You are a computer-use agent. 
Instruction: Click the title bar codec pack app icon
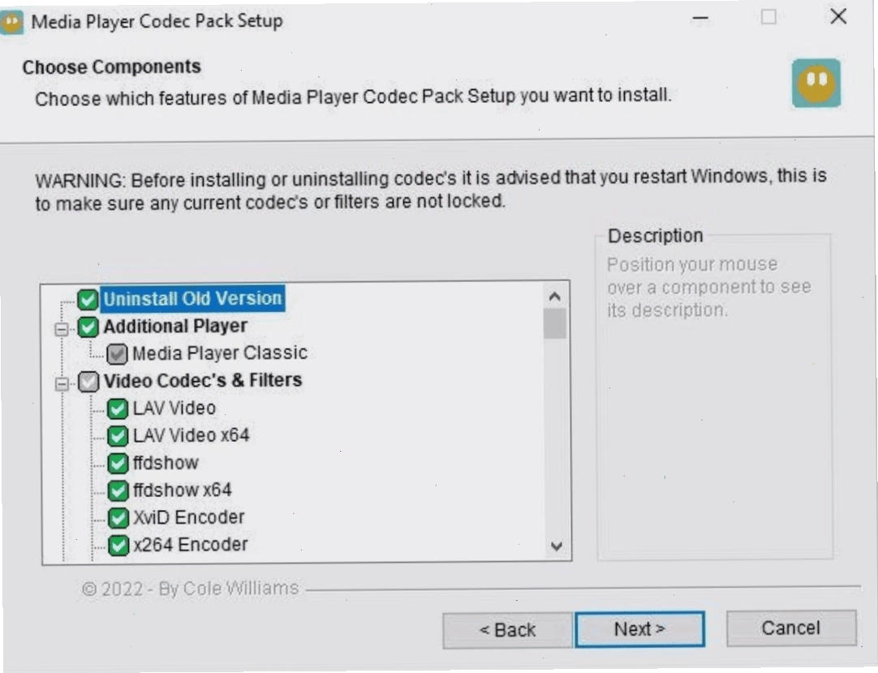[x=11, y=23]
